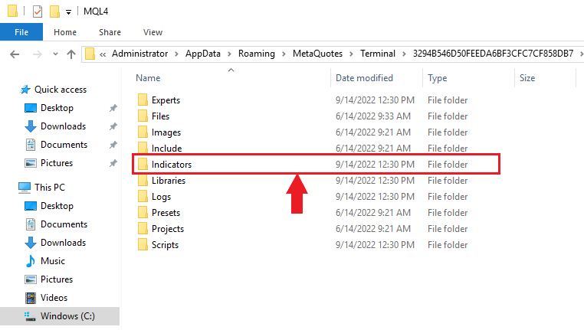The height and width of the screenshot is (330, 584).
Task: Click File folder type for Scripts
Action: pyautogui.click(x=448, y=245)
